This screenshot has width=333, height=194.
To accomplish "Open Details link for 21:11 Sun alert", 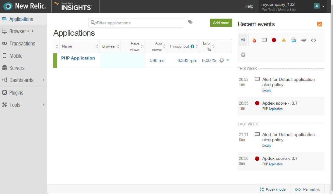I will [267, 145].
